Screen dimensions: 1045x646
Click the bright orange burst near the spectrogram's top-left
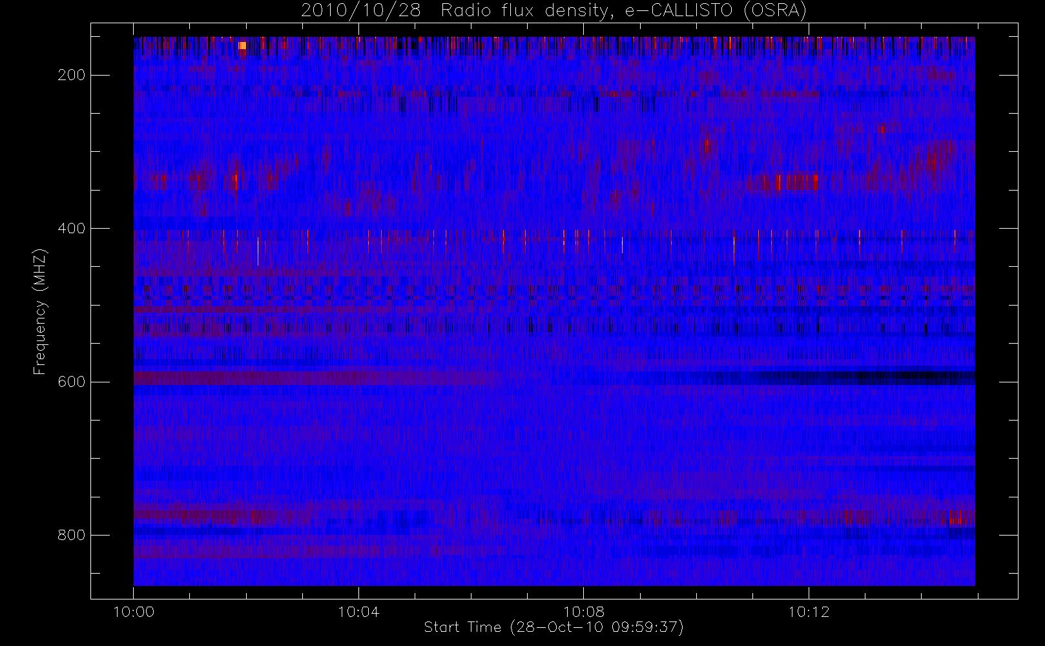pyautogui.click(x=242, y=45)
